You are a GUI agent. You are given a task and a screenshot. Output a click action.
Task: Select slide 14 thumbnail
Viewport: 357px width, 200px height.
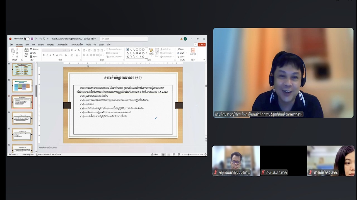coord(22,118)
